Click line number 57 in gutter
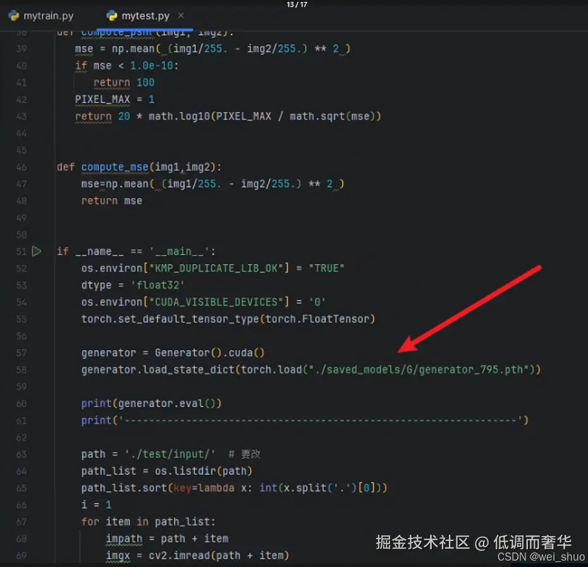Viewport: 588px width, 567px height. 21,353
